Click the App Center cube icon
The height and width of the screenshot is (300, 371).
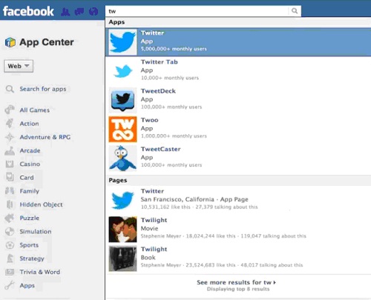pos(10,42)
